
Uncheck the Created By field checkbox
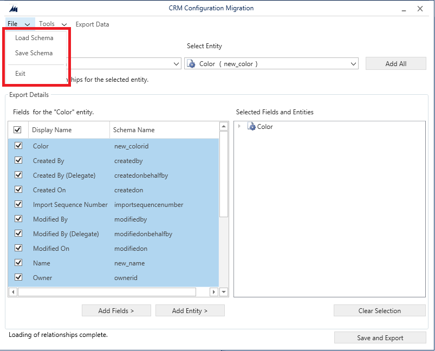click(x=18, y=161)
